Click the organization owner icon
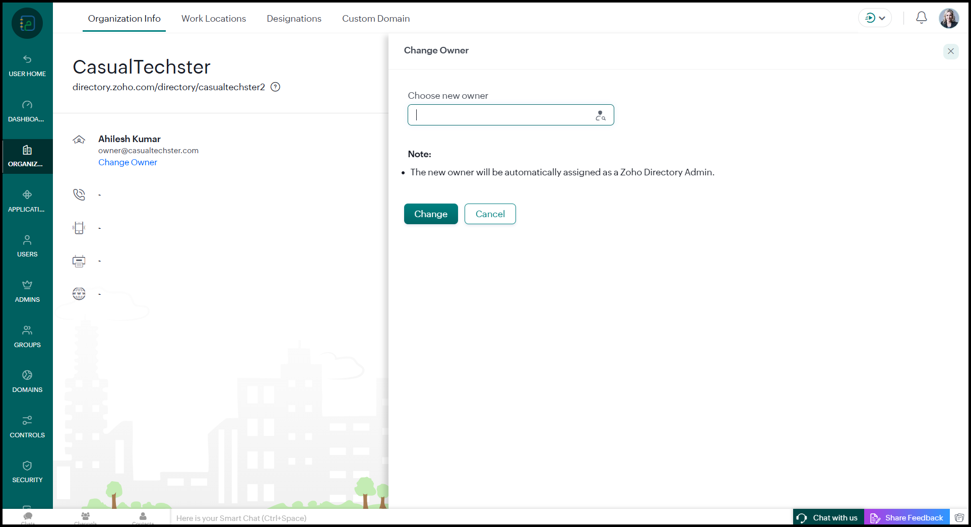Viewport: 971px width, 527px height. tap(79, 140)
